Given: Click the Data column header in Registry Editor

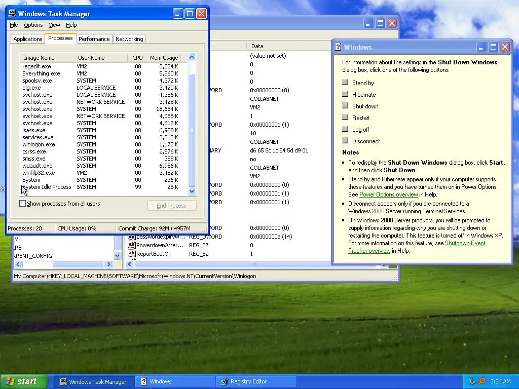Looking at the screenshot, I should tap(288, 46).
